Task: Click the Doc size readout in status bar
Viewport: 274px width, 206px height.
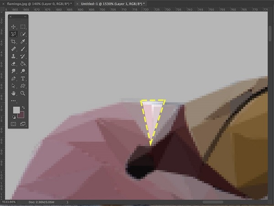Action: (x=42, y=202)
